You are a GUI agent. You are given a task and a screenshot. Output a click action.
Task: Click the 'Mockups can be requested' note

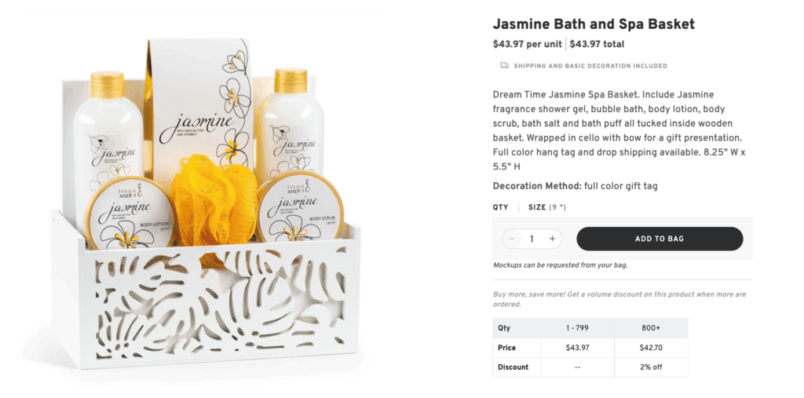(x=560, y=265)
